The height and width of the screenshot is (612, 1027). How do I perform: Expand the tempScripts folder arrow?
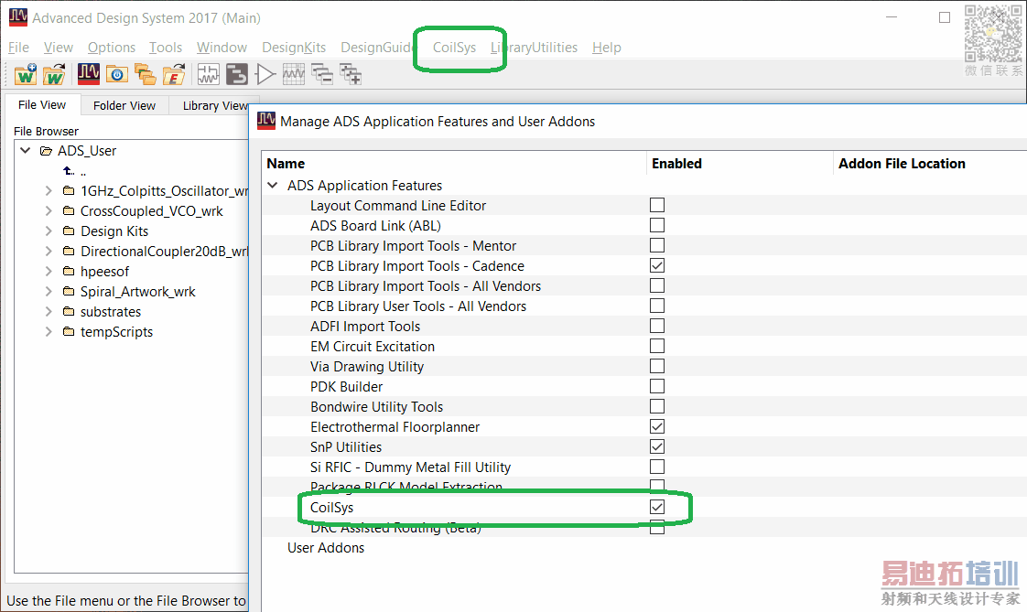(x=49, y=332)
